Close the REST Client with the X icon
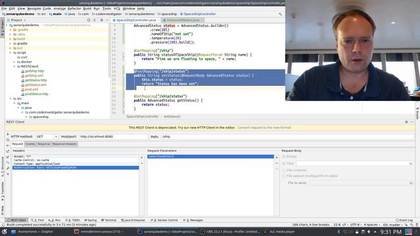The height and width of the screenshot is (236, 420). pyautogui.click(x=8, y=174)
